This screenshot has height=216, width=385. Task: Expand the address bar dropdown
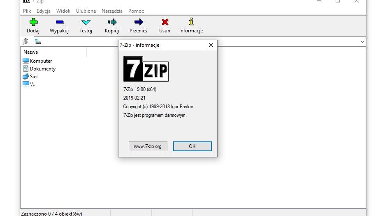coord(362,41)
